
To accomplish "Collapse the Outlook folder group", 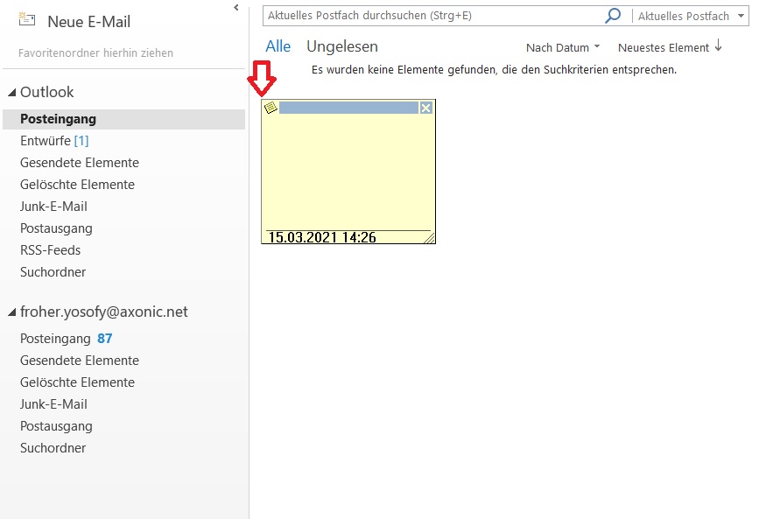I will pyautogui.click(x=12, y=92).
